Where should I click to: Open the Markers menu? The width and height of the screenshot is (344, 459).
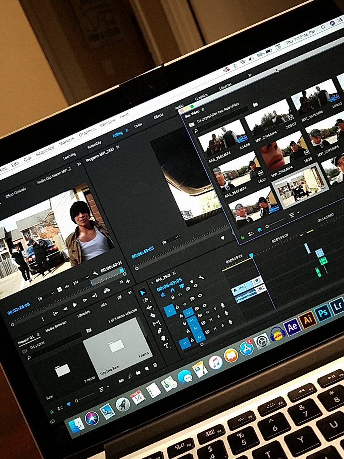point(67,141)
